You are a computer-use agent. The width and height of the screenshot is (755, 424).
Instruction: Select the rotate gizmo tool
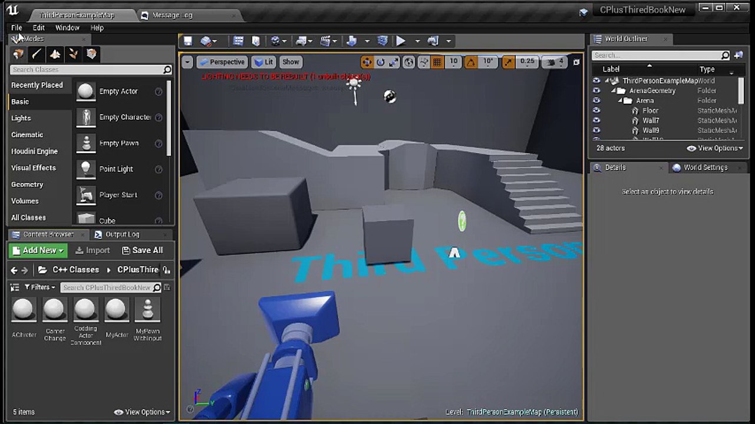click(380, 62)
